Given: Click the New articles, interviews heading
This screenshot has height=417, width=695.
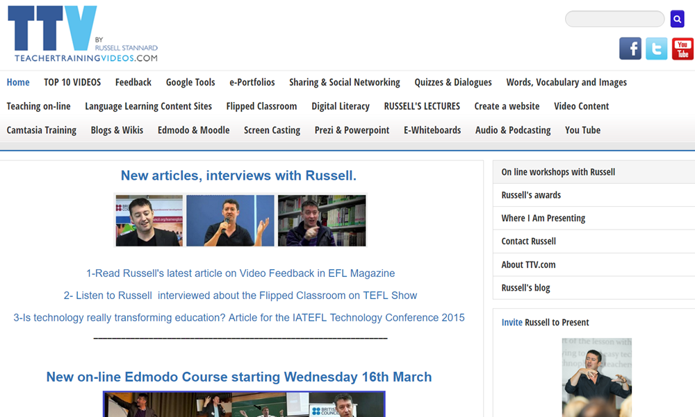Looking at the screenshot, I should click(x=238, y=176).
